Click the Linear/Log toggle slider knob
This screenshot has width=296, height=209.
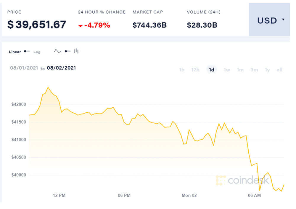[25, 51]
